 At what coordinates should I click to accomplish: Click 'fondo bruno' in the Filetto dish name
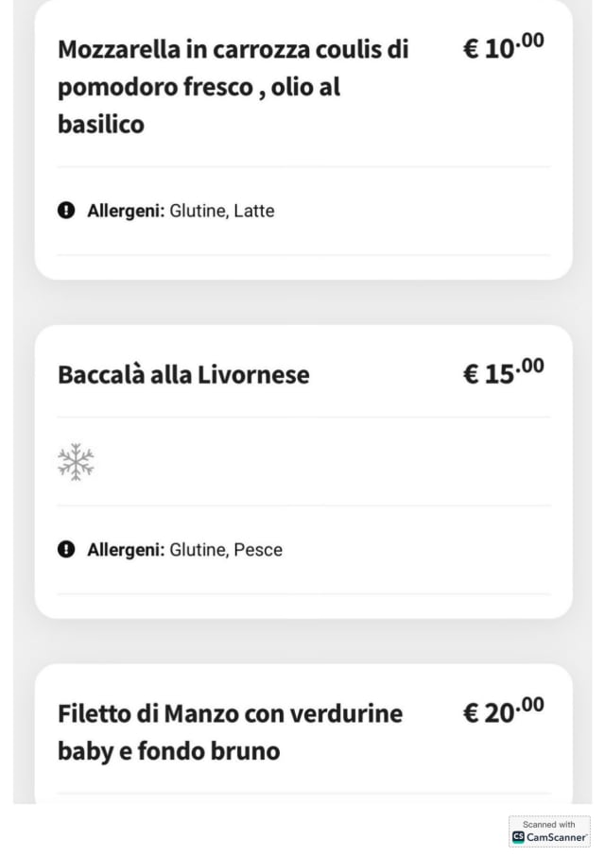209,752
